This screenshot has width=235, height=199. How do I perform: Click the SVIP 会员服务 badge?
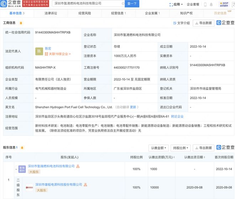click(x=224, y=4)
